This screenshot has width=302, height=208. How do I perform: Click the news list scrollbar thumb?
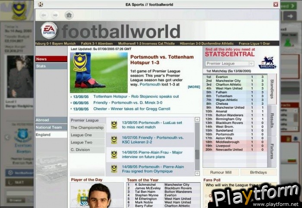click(197, 154)
